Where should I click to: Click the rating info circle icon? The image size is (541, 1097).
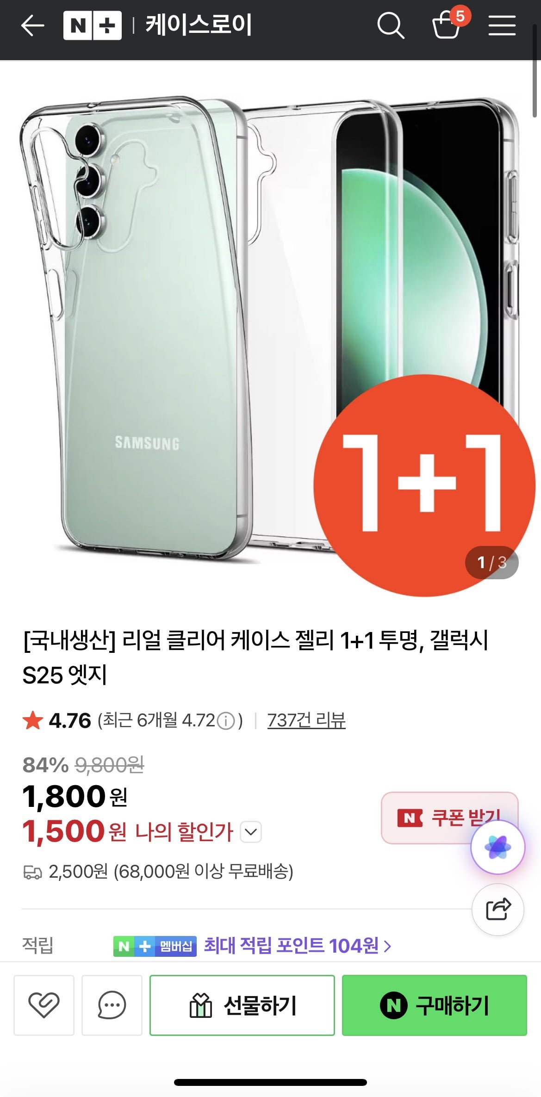coord(226,721)
